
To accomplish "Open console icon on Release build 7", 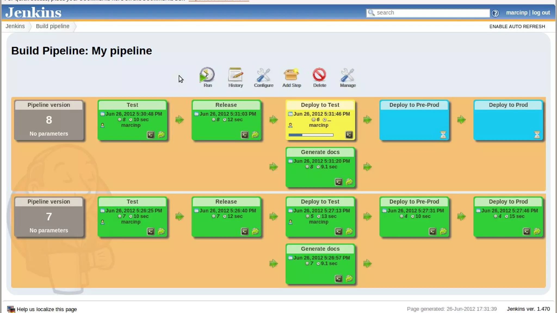I will 245,231.
